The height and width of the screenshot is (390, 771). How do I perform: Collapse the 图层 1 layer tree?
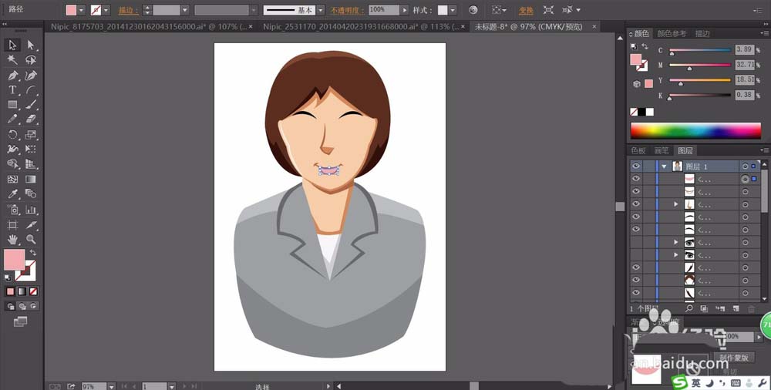click(663, 166)
